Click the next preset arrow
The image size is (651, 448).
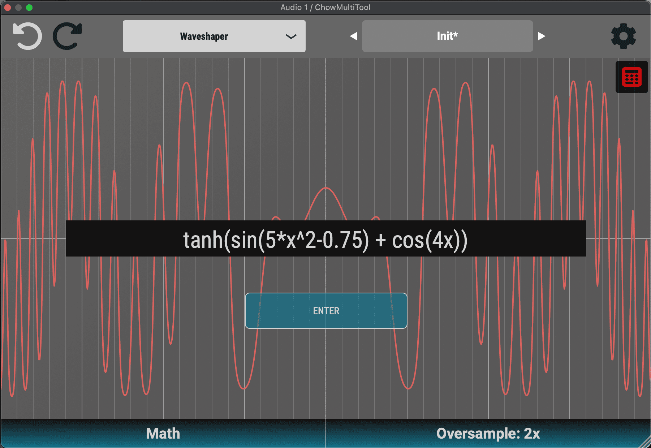tap(542, 36)
